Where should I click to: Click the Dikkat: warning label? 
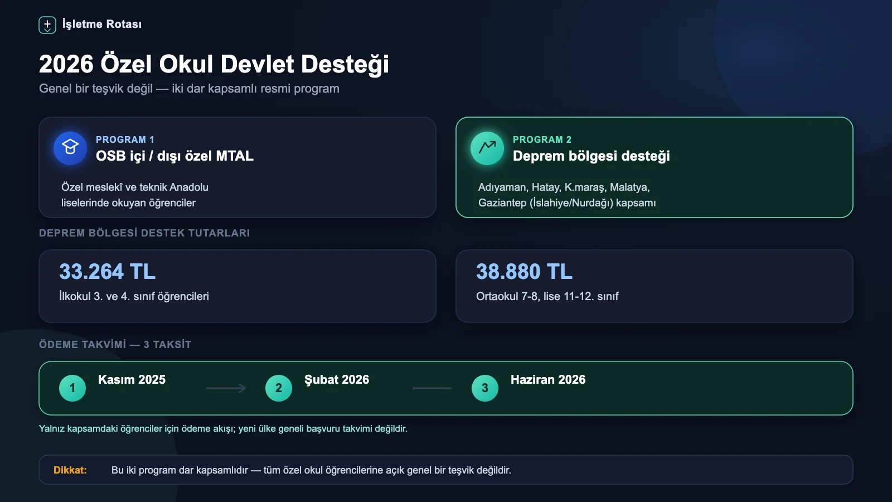click(70, 470)
